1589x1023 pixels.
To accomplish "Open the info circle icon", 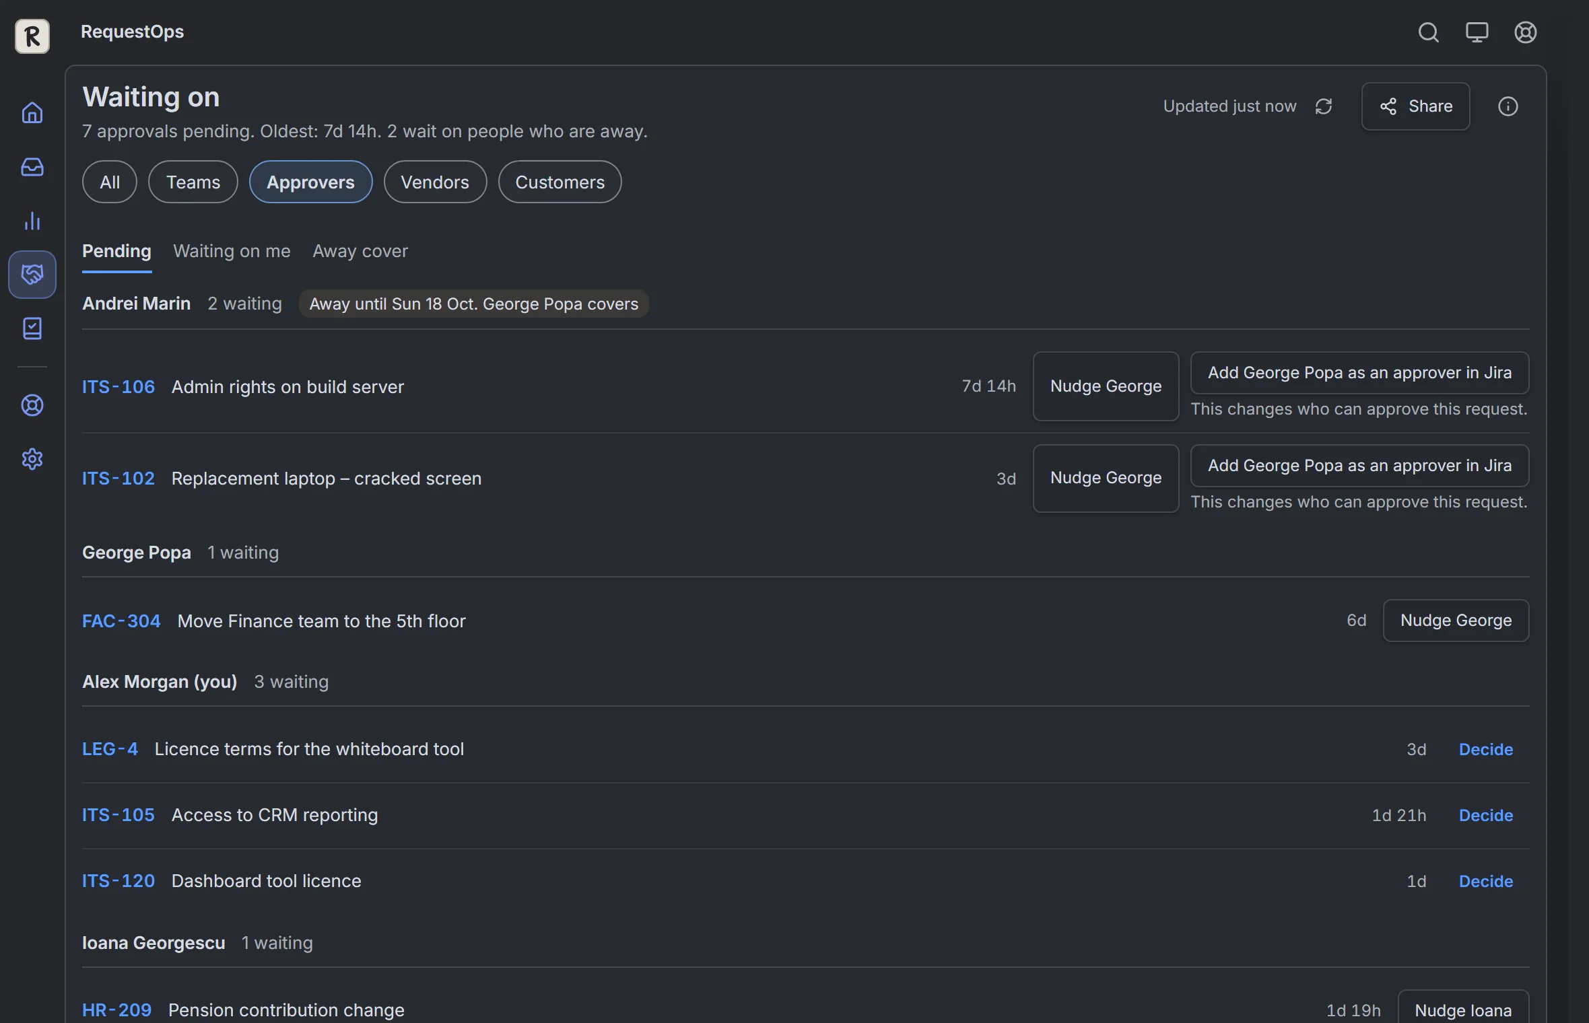I will tap(1508, 106).
